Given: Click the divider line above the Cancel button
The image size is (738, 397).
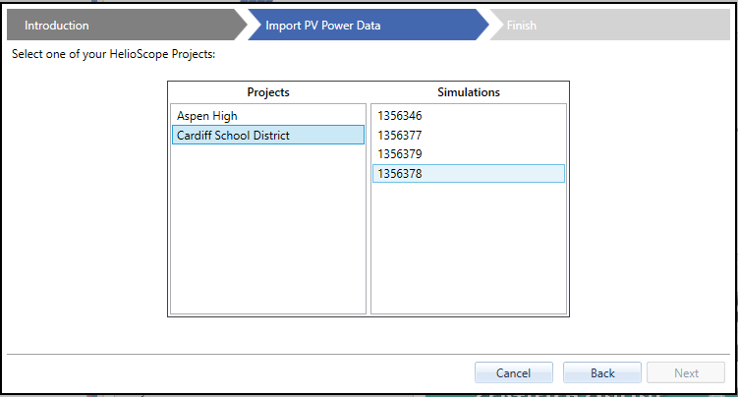Looking at the screenshot, I should (369, 354).
